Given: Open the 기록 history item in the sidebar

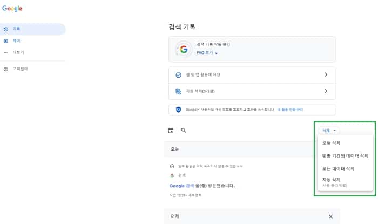Looking at the screenshot, I should [32, 29].
